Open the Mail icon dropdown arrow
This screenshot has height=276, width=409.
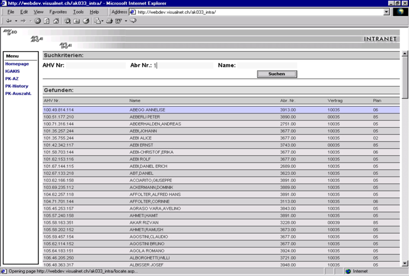coord(102,21)
